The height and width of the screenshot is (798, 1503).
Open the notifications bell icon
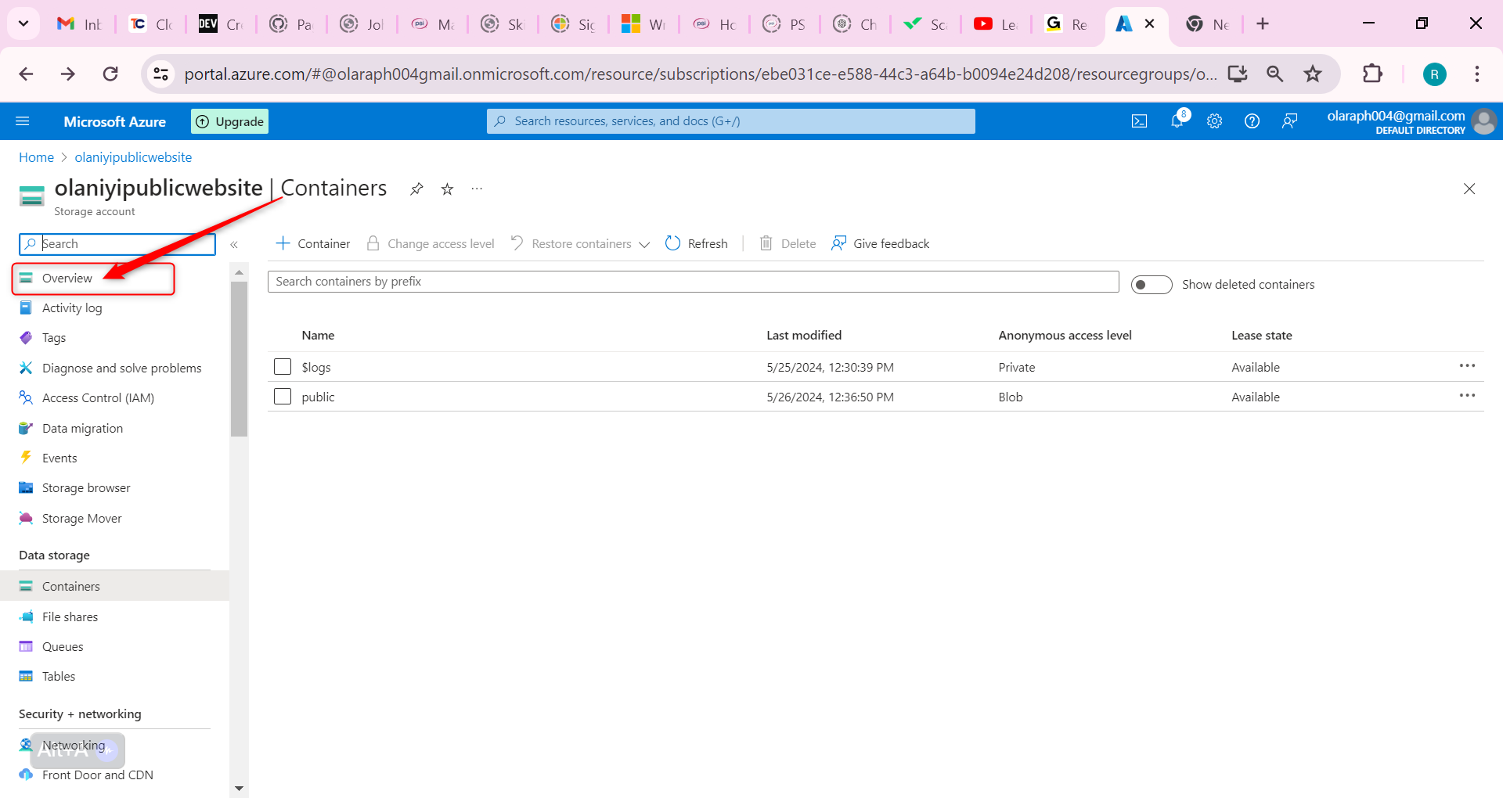[1177, 121]
